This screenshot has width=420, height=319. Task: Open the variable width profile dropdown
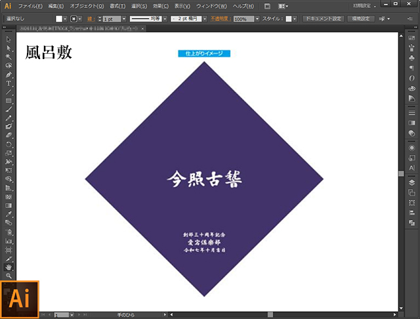165,19
